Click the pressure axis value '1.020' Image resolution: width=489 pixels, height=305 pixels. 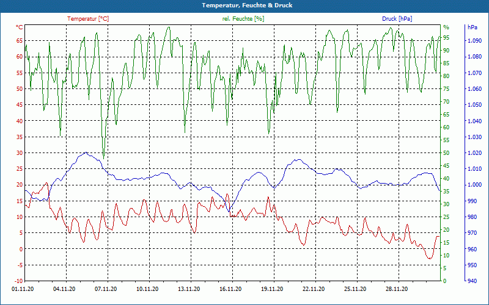click(x=475, y=153)
